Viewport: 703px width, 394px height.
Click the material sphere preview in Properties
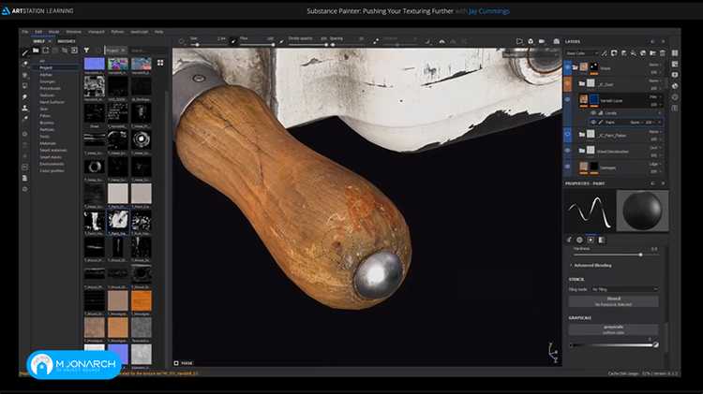(x=642, y=211)
